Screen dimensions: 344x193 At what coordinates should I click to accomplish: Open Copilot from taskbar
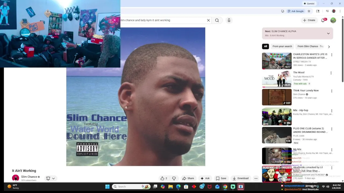(x=163, y=187)
